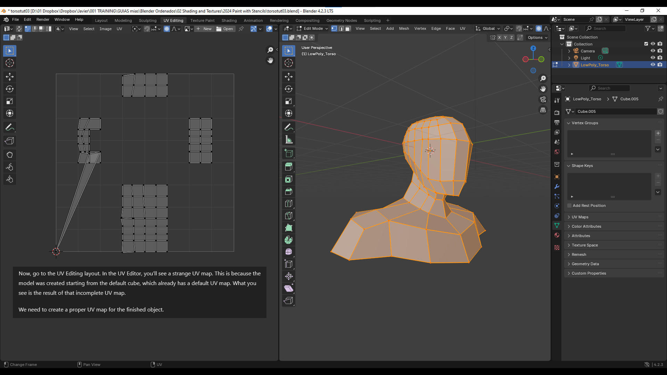Open the File menu
Image resolution: width=667 pixels, height=375 pixels.
(15, 19)
